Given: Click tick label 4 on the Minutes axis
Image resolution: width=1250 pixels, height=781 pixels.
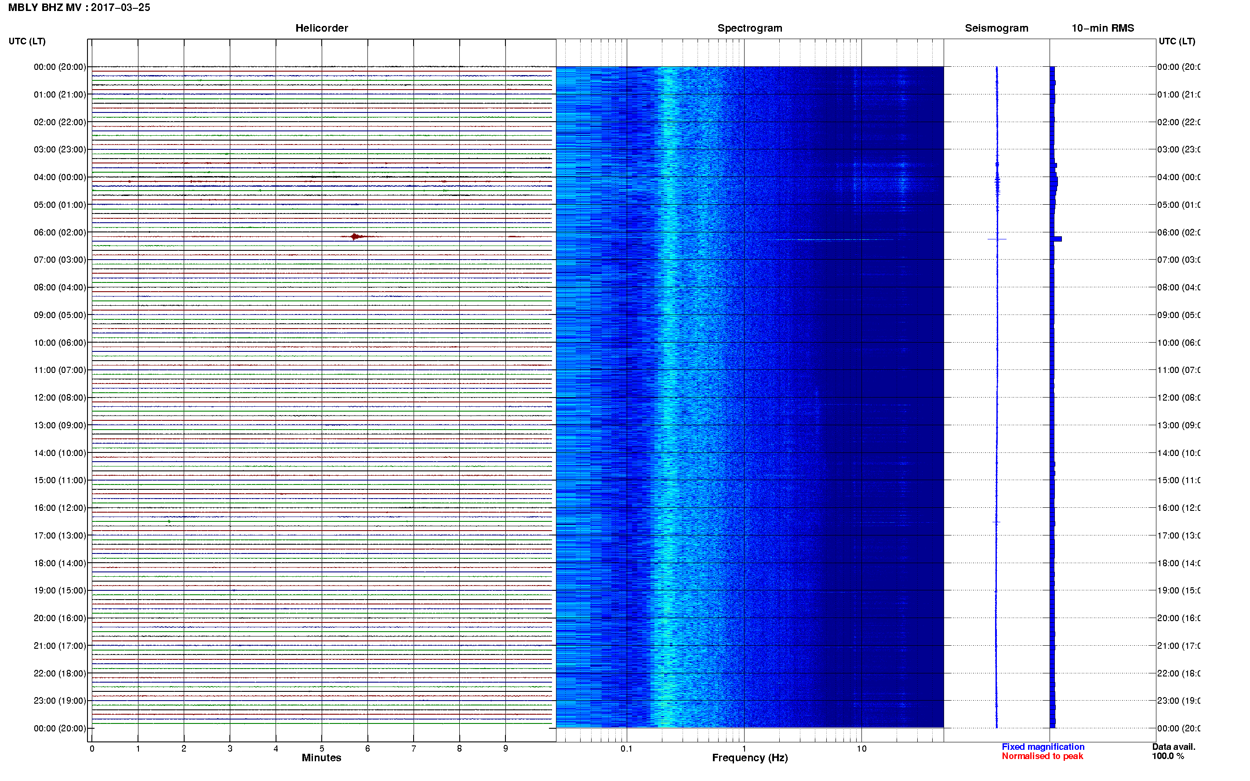Looking at the screenshot, I should [276, 749].
